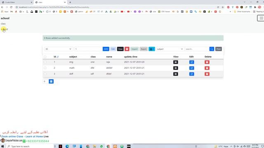264x148 pixels.
Task: Go back in browser history
Action: (2, 7)
